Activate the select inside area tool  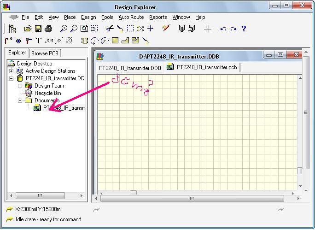point(130,29)
